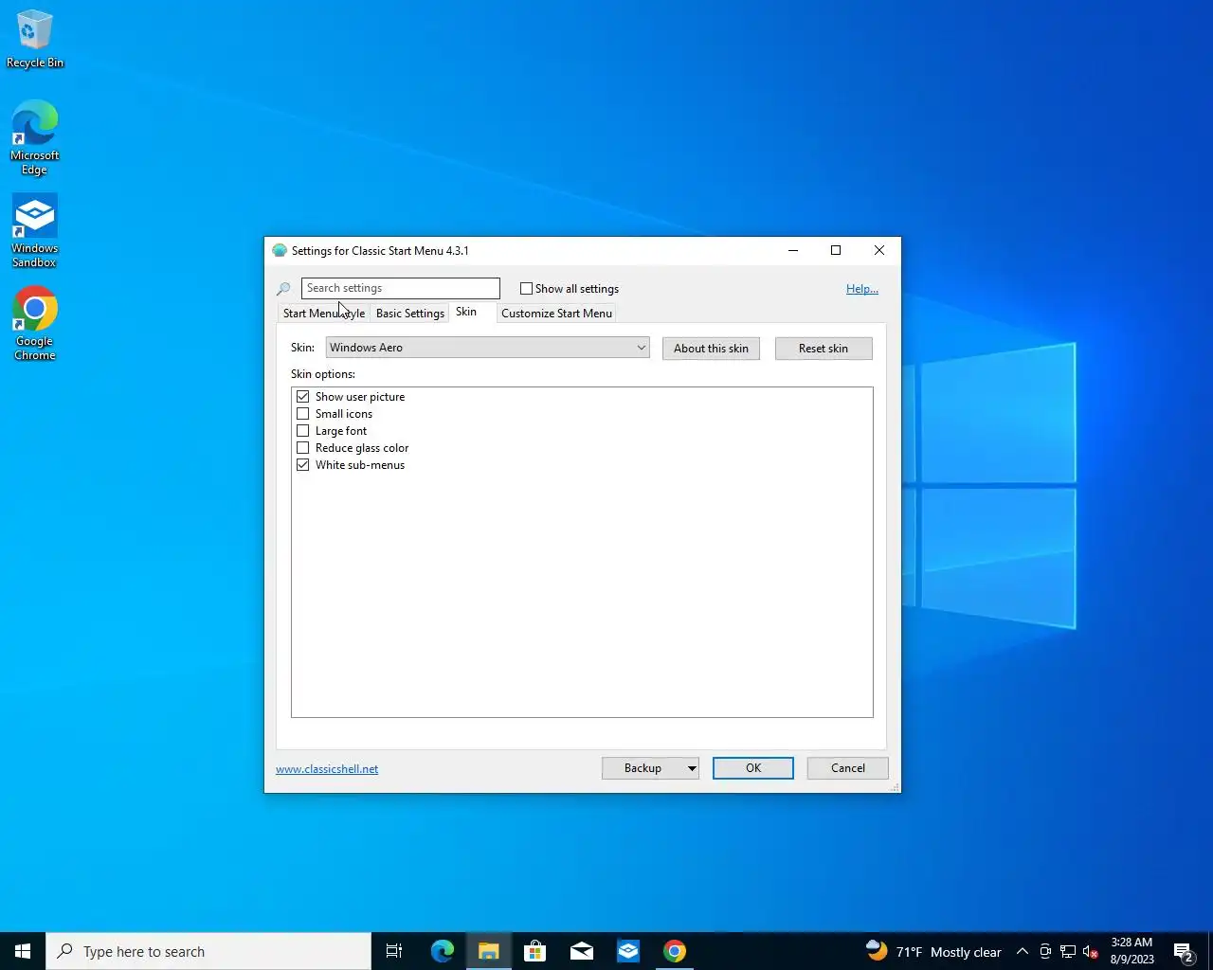Open the weather widget showing 71°F

coord(933,951)
